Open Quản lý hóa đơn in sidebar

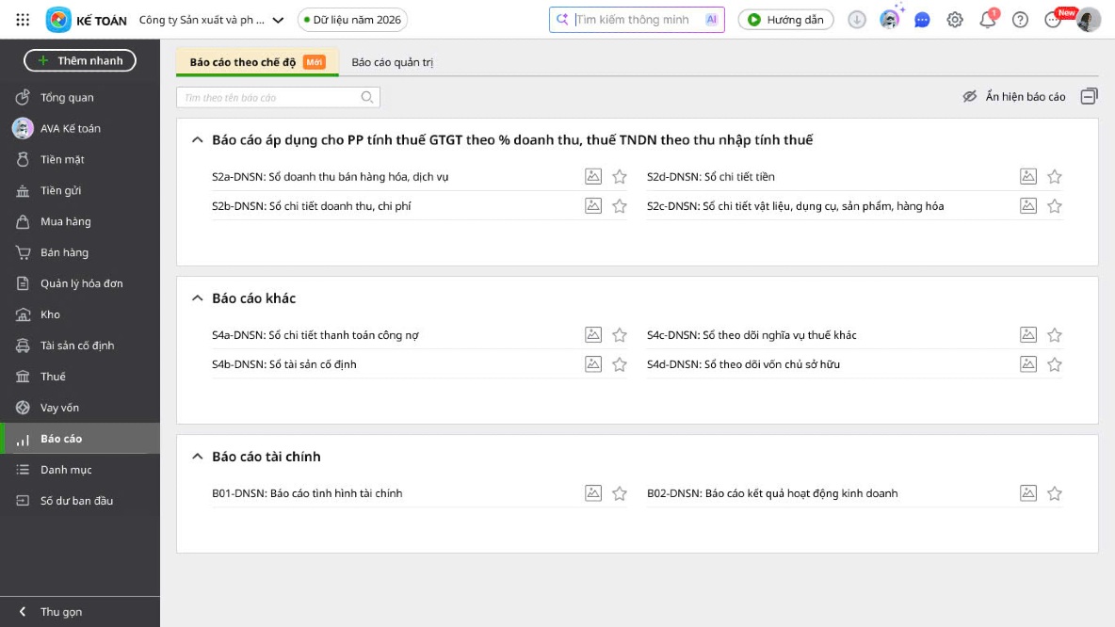click(x=80, y=283)
